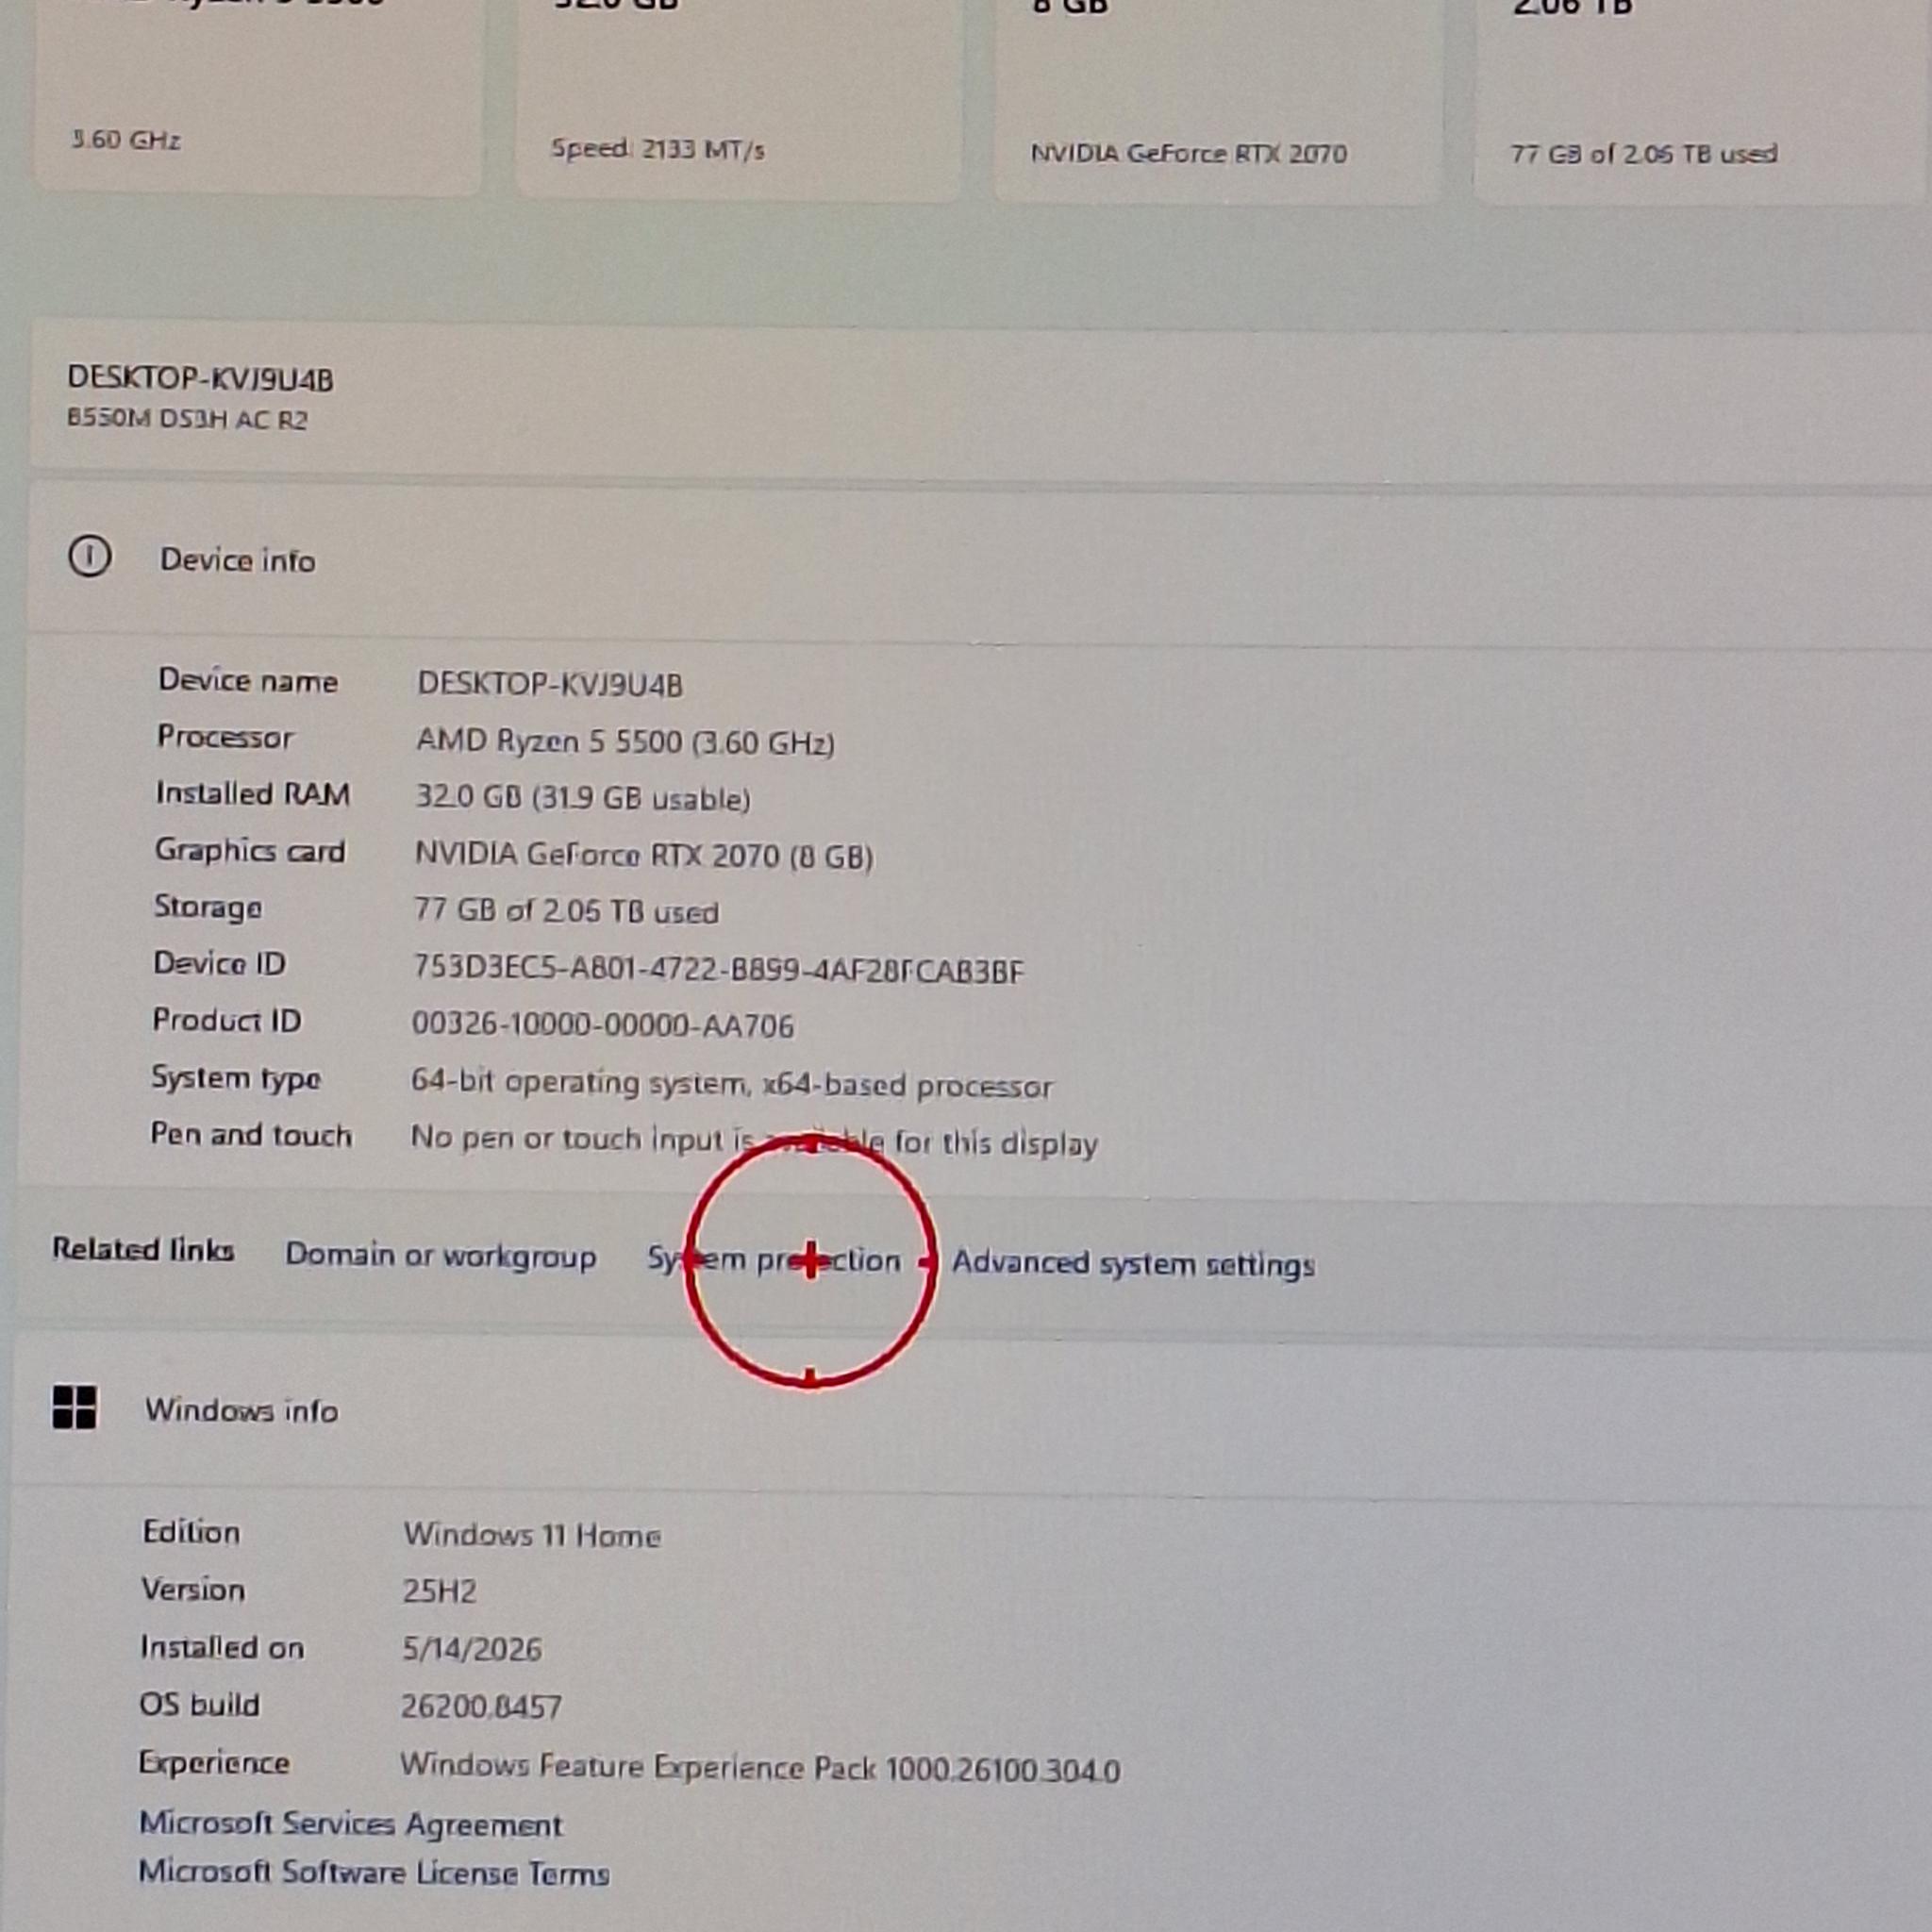Open Domain or workgroup link

coord(440,1255)
